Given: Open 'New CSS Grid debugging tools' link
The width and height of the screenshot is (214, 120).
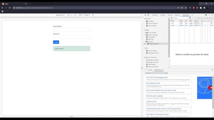Looking at the screenshot, I should [157, 77].
